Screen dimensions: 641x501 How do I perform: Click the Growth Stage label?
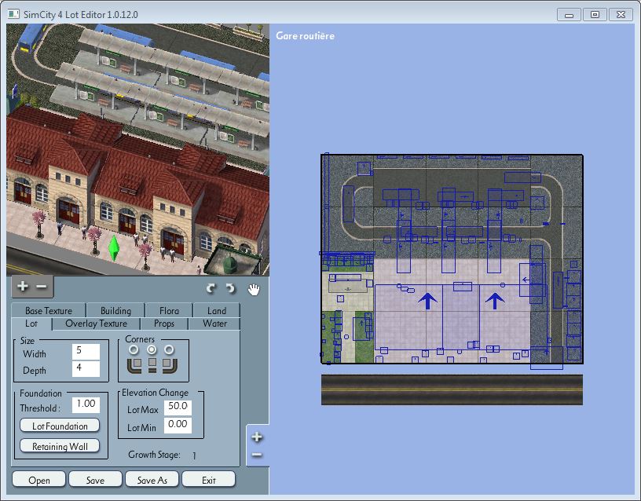154,455
